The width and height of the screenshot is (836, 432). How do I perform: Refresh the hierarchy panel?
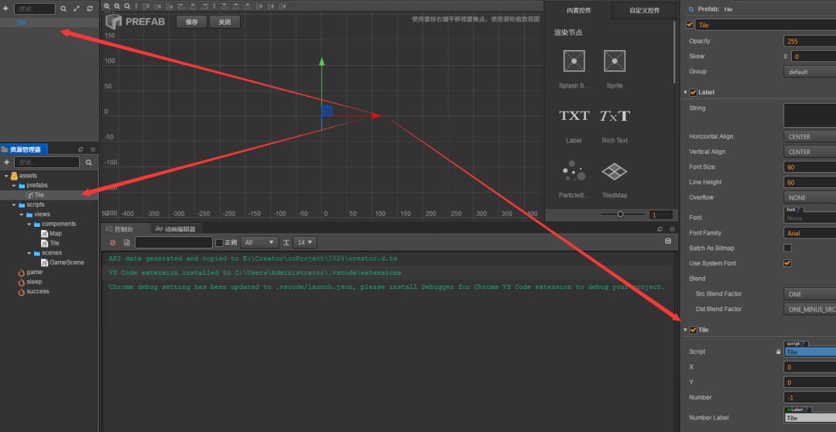click(90, 9)
